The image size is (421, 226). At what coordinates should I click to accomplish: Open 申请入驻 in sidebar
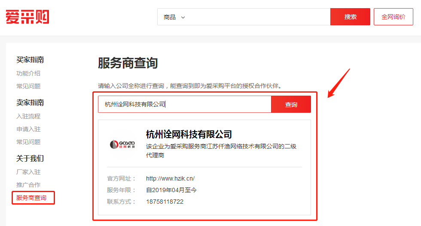[x=28, y=129]
